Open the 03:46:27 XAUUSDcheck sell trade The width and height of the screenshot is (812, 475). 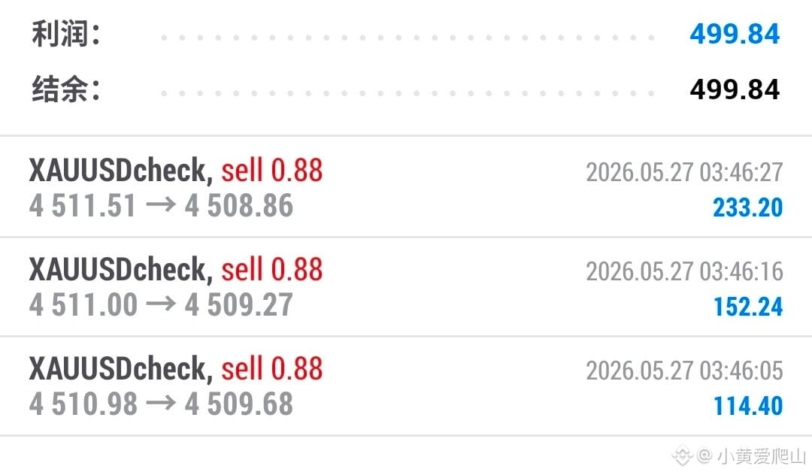click(x=406, y=187)
